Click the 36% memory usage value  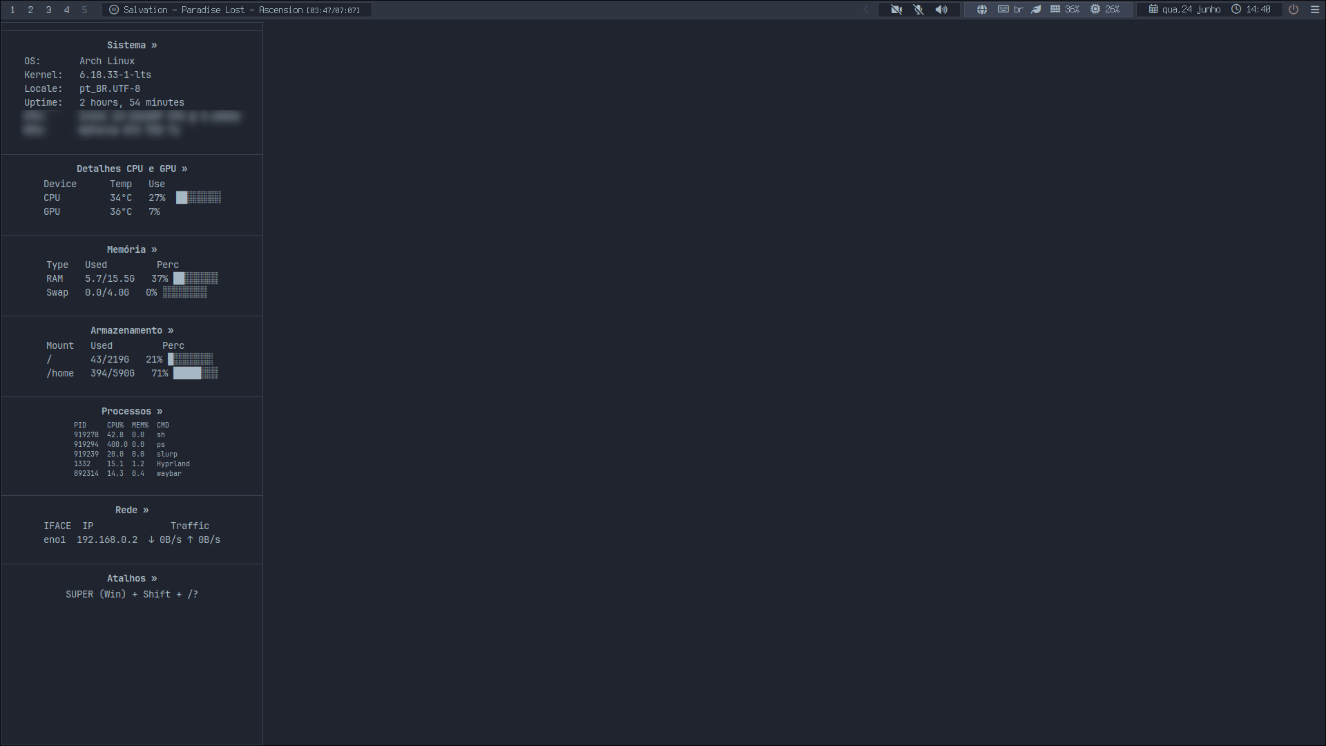(x=1072, y=10)
